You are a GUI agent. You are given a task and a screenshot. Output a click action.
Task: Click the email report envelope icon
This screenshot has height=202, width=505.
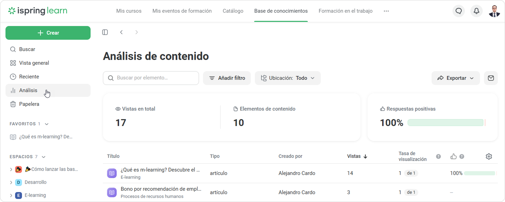491,78
